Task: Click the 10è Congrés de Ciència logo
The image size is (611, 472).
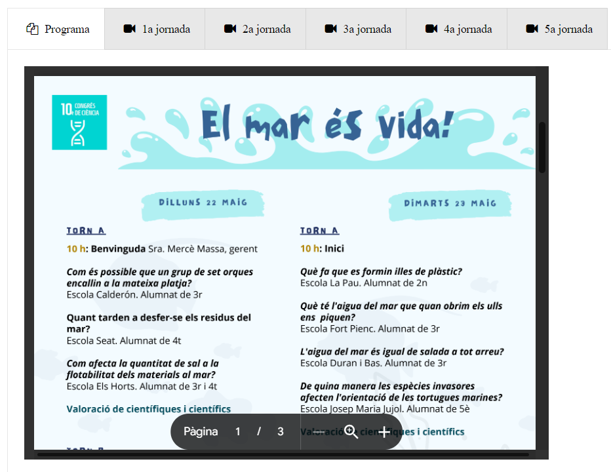Action: click(x=79, y=122)
